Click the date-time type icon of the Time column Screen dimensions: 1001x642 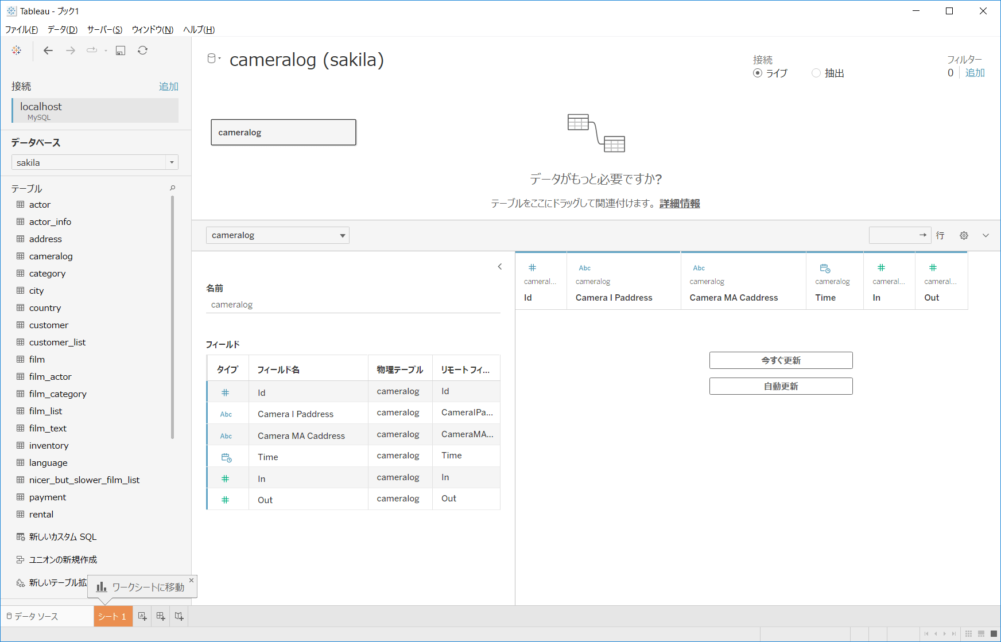tap(825, 268)
